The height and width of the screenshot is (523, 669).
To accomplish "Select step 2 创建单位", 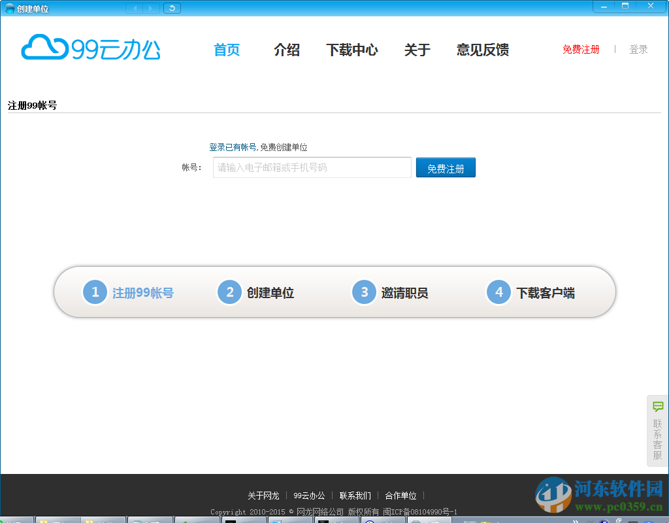I will (255, 292).
